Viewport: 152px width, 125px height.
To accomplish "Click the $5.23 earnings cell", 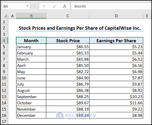I will 116,47.
